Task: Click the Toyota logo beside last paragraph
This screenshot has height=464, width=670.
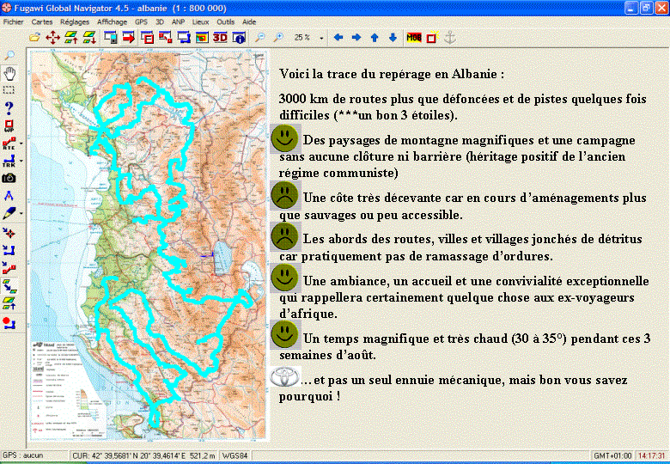Action: [x=283, y=377]
